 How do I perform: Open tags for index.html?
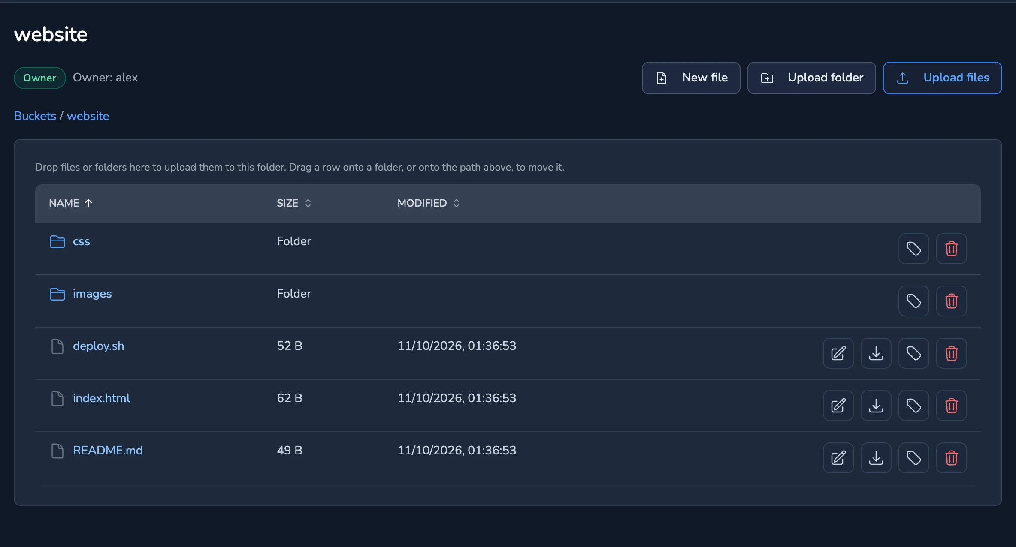click(913, 406)
